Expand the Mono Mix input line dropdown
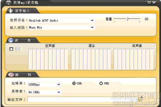The image size is (161, 107). [92, 27]
